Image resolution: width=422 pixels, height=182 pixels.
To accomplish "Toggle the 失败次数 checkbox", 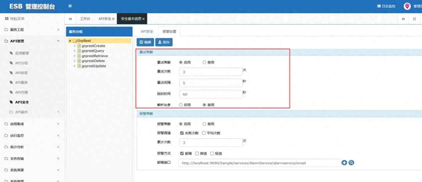I will [182, 133].
